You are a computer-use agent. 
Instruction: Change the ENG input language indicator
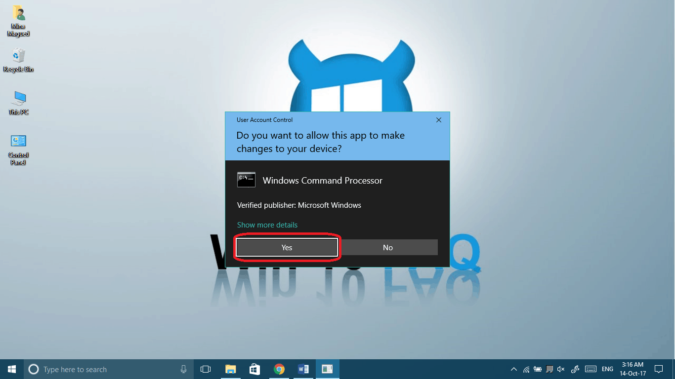tap(608, 369)
